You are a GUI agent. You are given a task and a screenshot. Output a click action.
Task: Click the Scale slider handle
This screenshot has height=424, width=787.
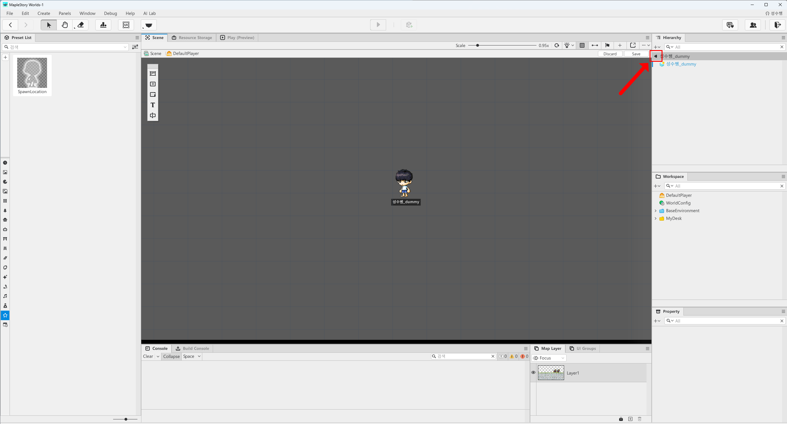[477, 45]
